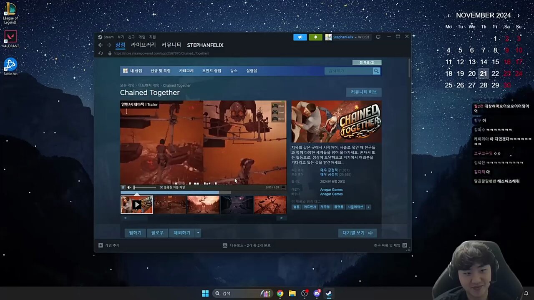Open the wishlist 찜 목록 (2) button

click(x=367, y=62)
